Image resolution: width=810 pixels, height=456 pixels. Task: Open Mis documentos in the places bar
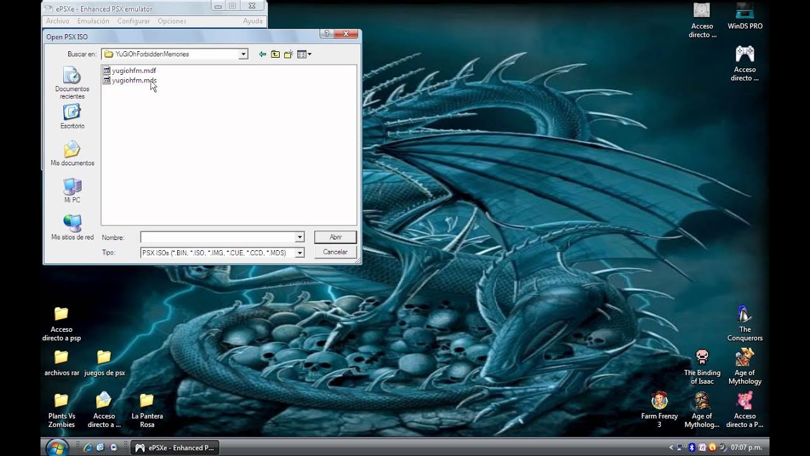tap(72, 154)
